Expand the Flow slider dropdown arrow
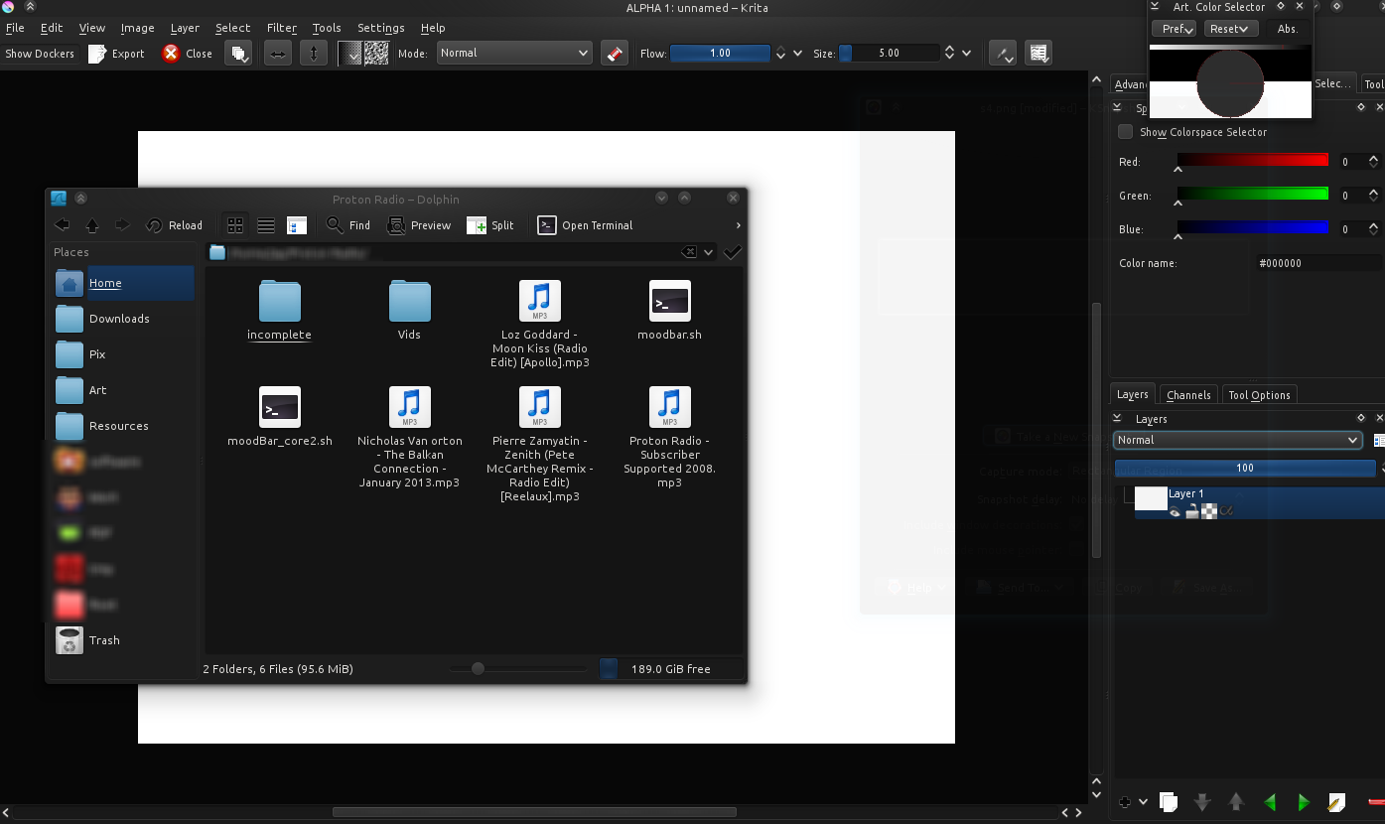Screen dimensions: 1385x824 click(797, 54)
